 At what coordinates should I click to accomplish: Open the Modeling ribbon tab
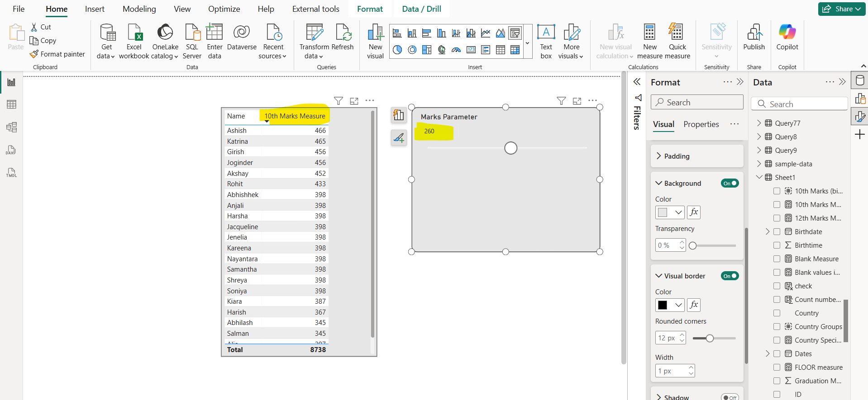[x=139, y=9]
